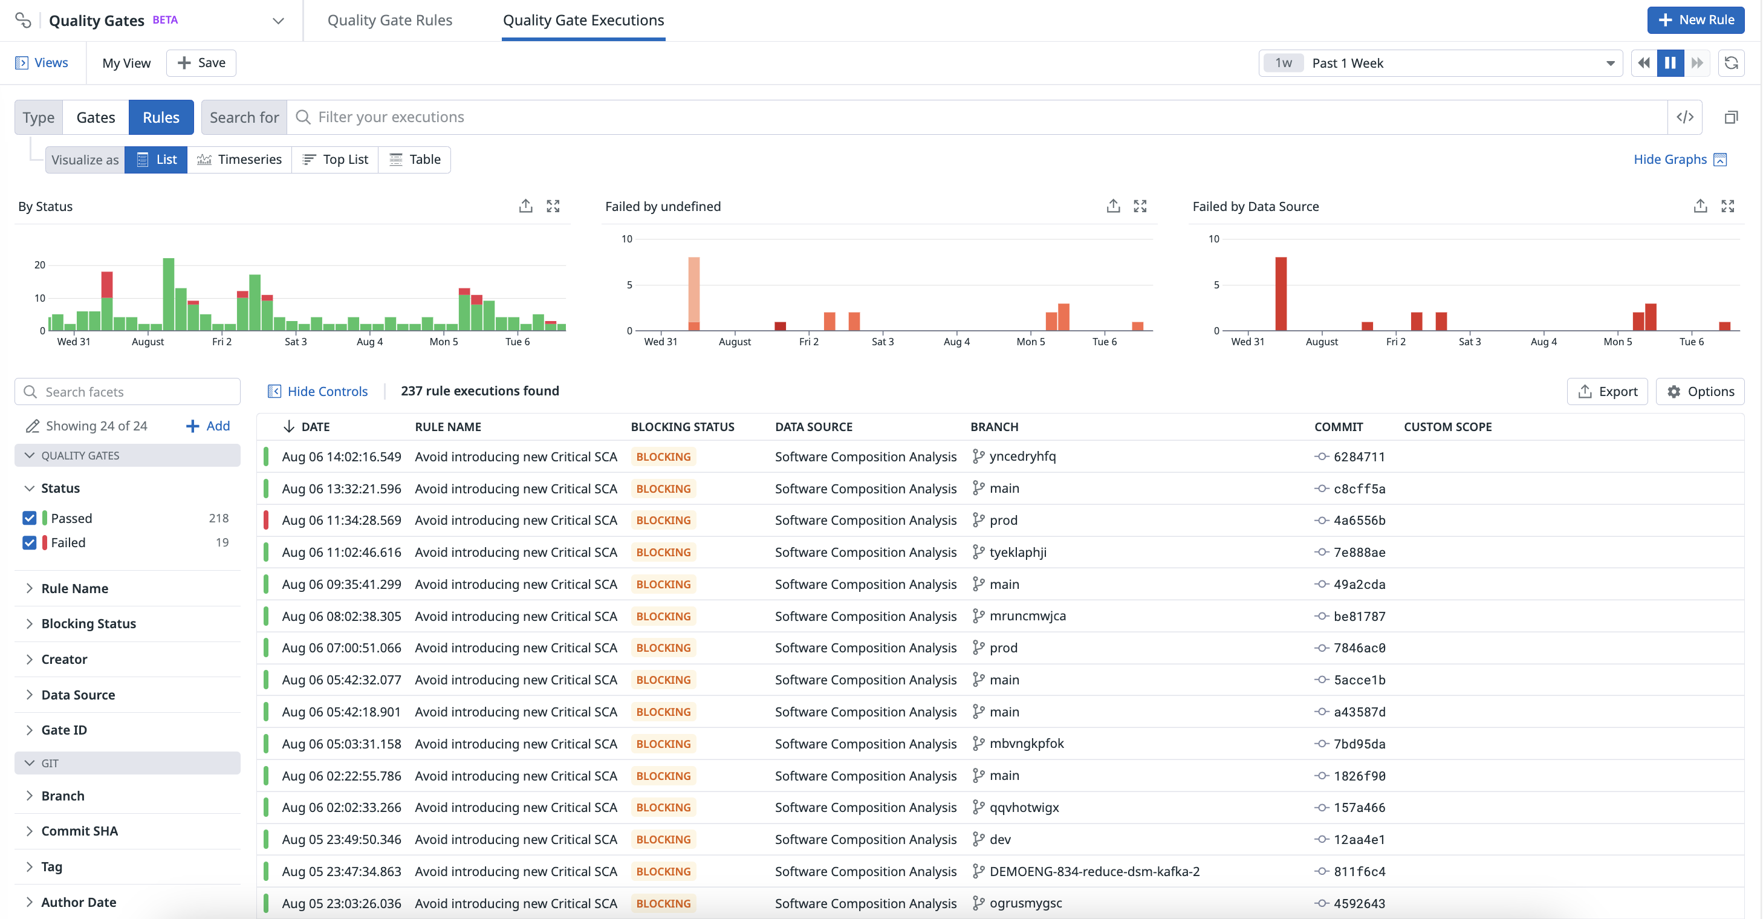The image size is (1763, 919).
Task: Expand Failed by undefined graph fullscreen
Action: (1140, 206)
